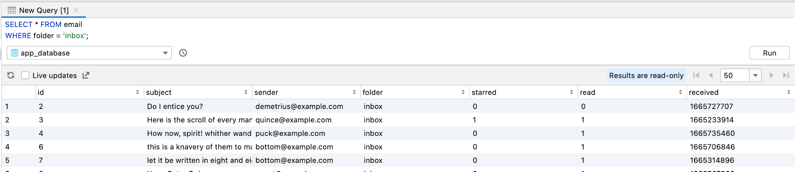Enable the Live updates checkbox
The image size is (795, 172).
(25, 75)
